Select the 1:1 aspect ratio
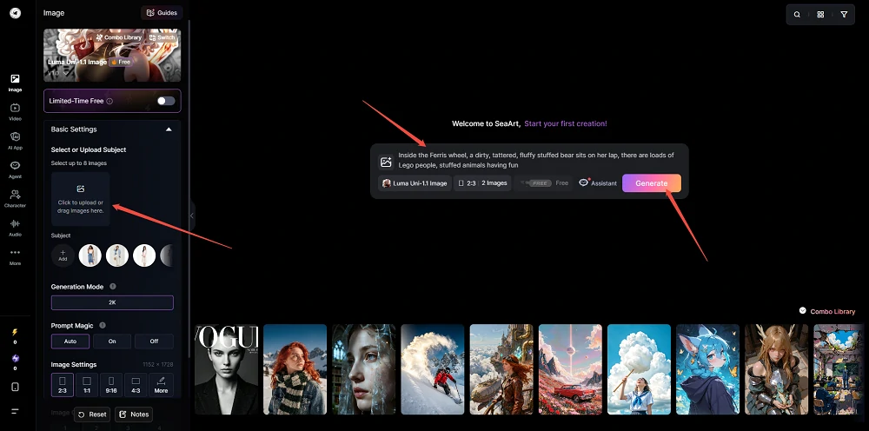869x431 pixels. tap(87, 384)
